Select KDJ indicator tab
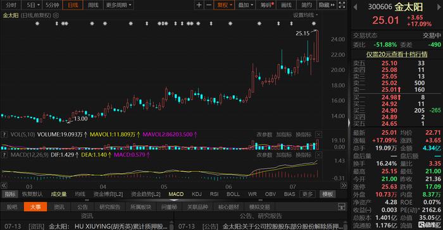The width and height of the screenshot is (443, 230). point(197,194)
